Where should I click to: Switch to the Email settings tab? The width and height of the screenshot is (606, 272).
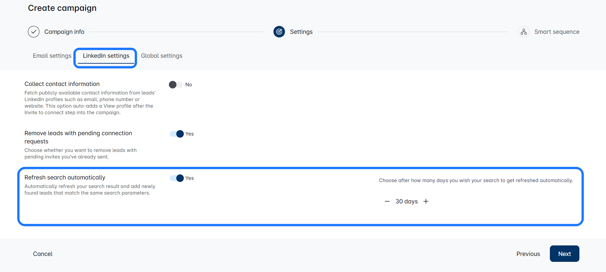[x=52, y=56]
